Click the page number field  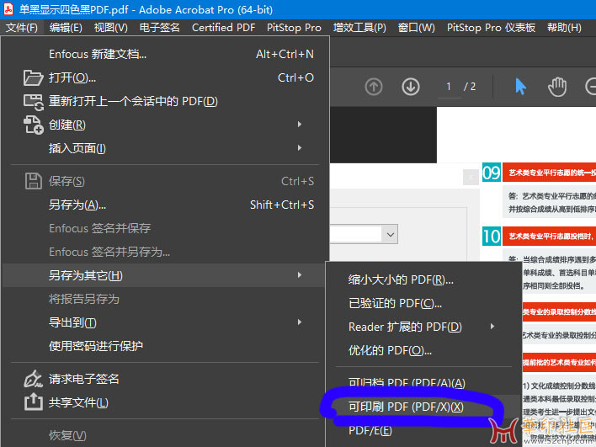tap(449, 87)
